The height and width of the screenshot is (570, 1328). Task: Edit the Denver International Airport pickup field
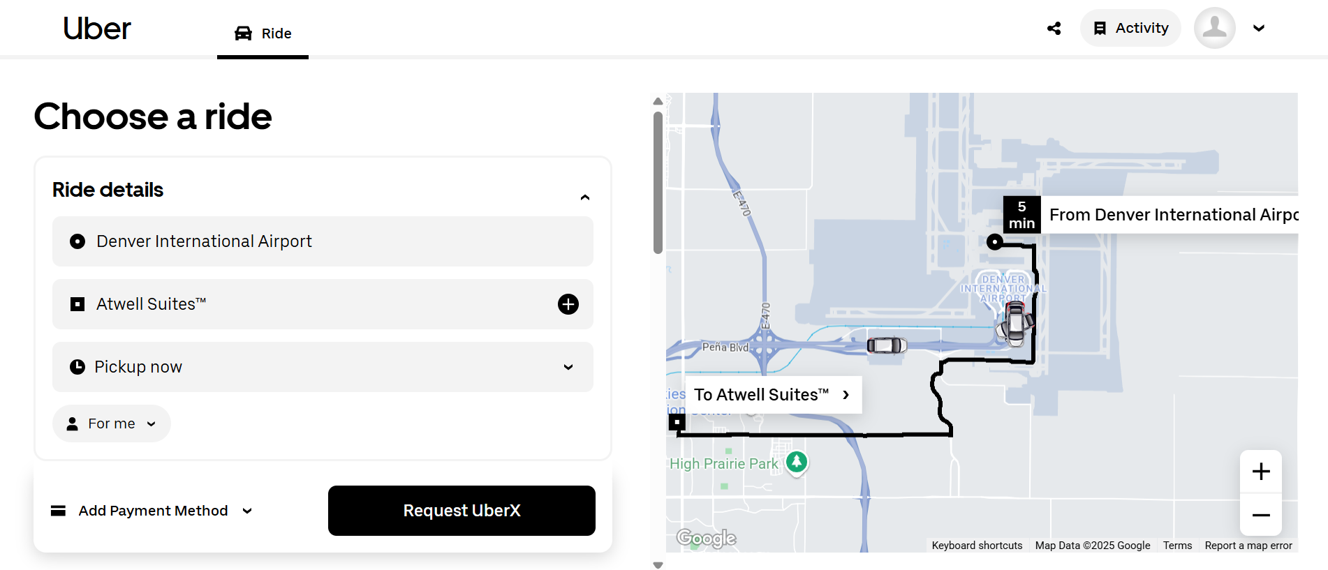point(322,241)
